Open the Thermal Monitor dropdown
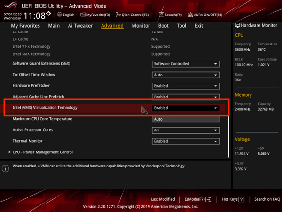The width and height of the screenshot is (282, 212). pos(186,141)
